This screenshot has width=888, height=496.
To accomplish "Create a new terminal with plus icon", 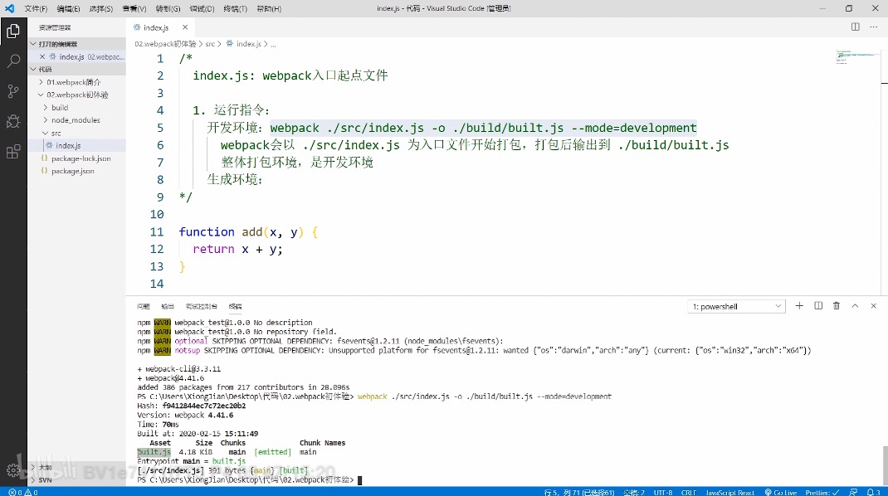I will 799,306.
